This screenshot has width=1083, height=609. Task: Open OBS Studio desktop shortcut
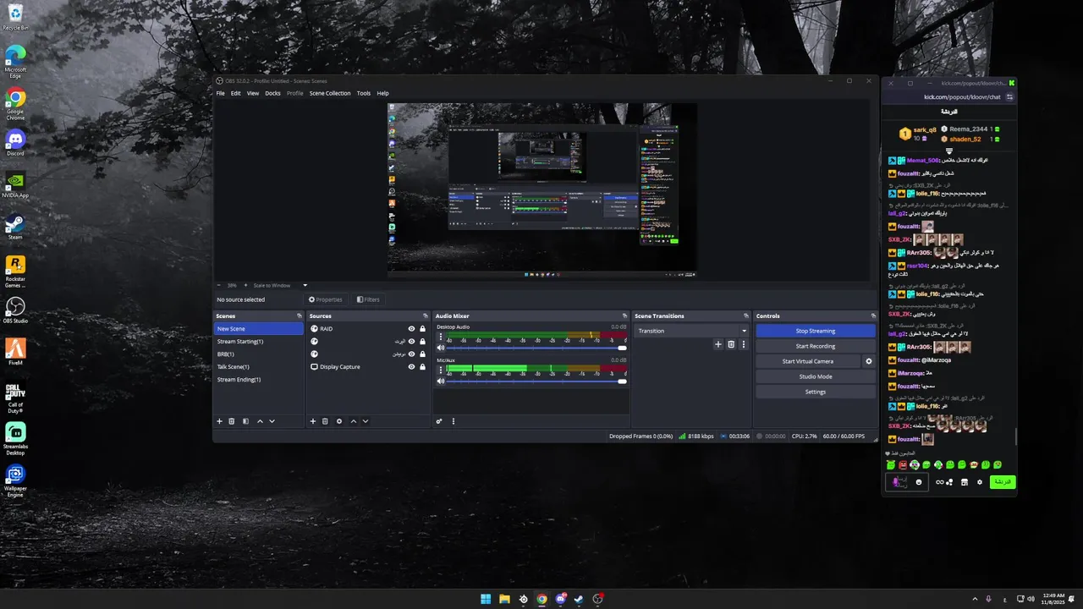[15, 310]
